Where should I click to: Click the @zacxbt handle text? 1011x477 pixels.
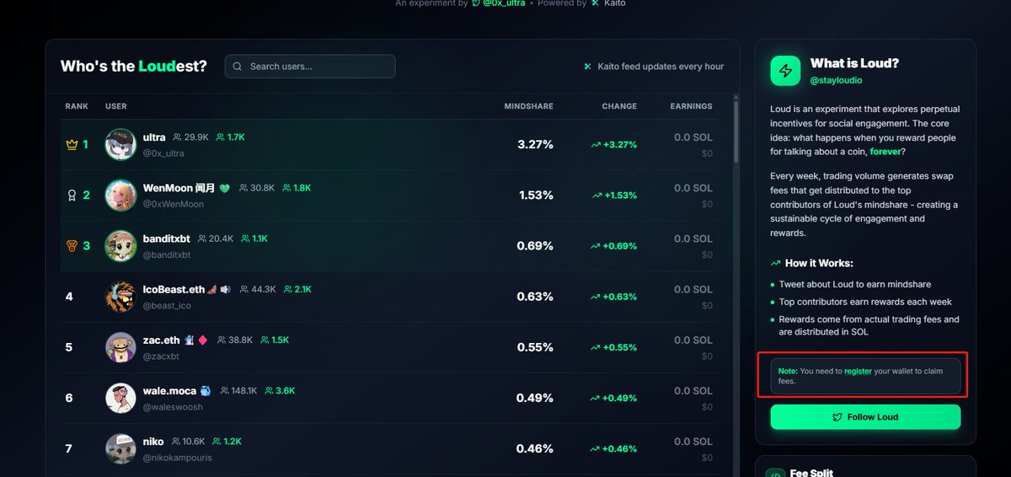[x=161, y=356]
